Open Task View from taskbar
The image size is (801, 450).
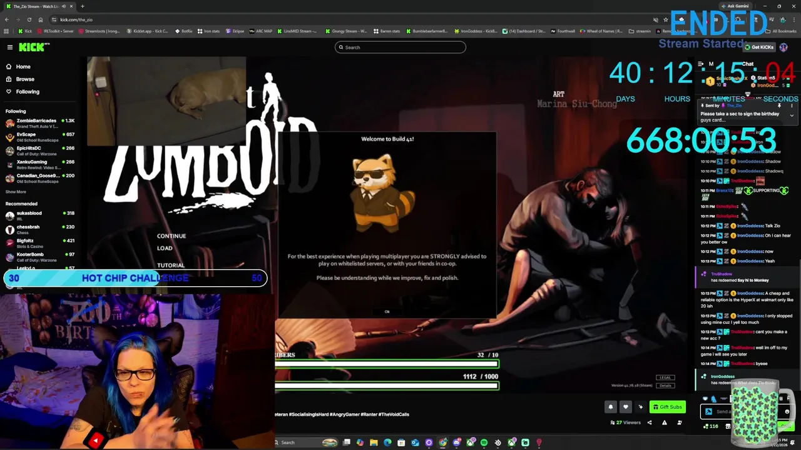346,442
